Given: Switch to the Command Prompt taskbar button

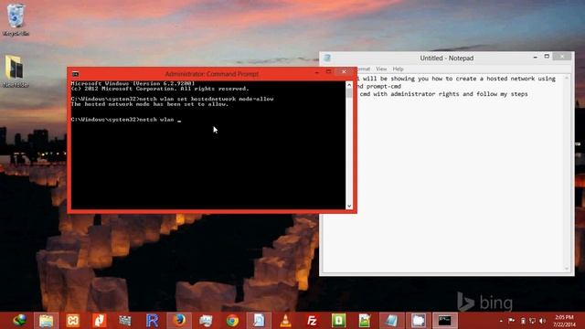Looking at the screenshot, I should pyautogui.click(x=445, y=321).
